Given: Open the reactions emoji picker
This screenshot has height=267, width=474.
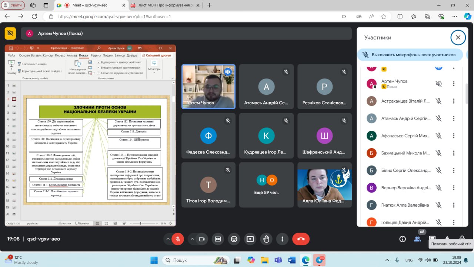Looking at the screenshot, I should click(234, 239).
